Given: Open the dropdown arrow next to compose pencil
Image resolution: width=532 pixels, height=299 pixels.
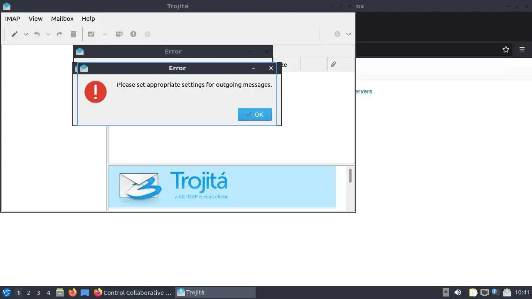Looking at the screenshot, I should [25, 34].
